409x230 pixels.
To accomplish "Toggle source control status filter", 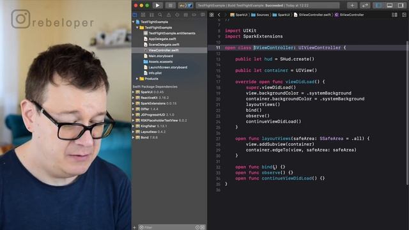I will (x=203, y=227).
